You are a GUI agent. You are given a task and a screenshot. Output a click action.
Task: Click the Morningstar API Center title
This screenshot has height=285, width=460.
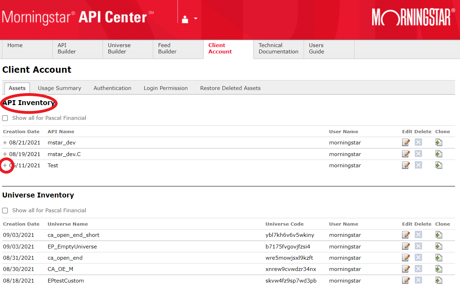(x=78, y=18)
